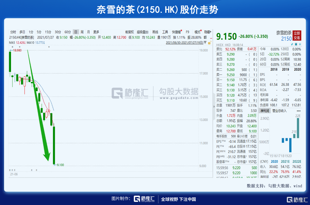The image size is (310, 205).
Task: Select the 5分 interval tab
Action: tap(39, 32)
